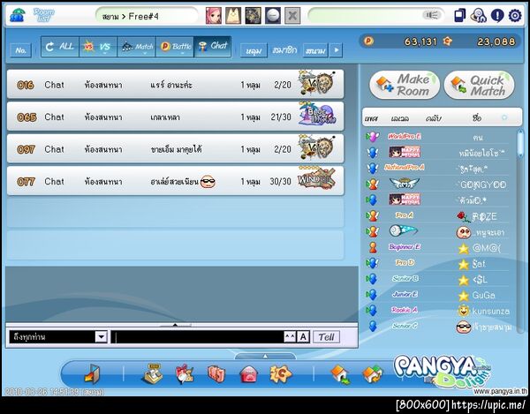
Task: Click the house with green arrow icon
Action: tap(340, 374)
